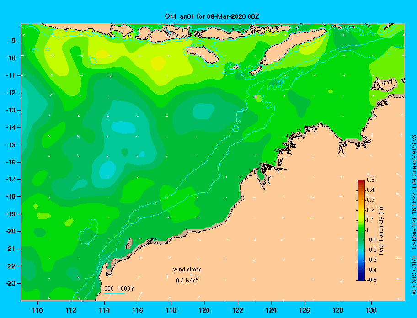
Task: Click latitude axis label '-11'
Action: pyautogui.click(x=11, y=75)
